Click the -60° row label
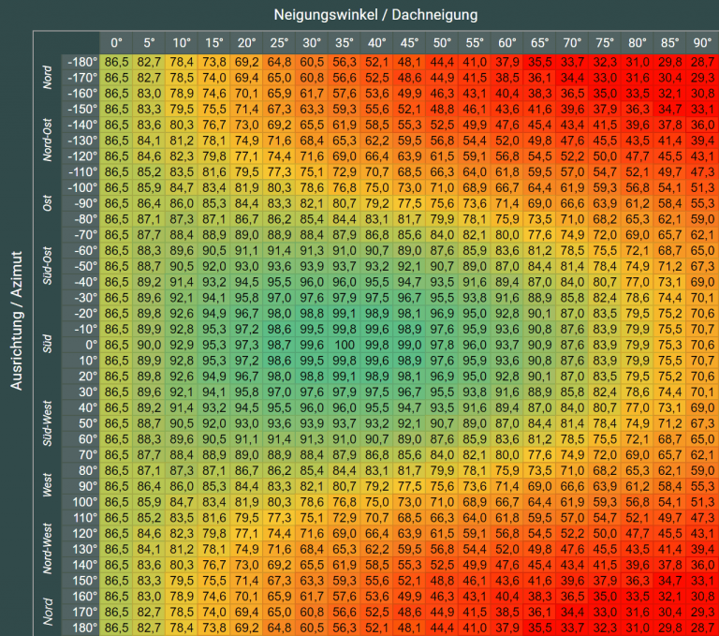Viewport: 719px width, 636px height. click(x=81, y=250)
